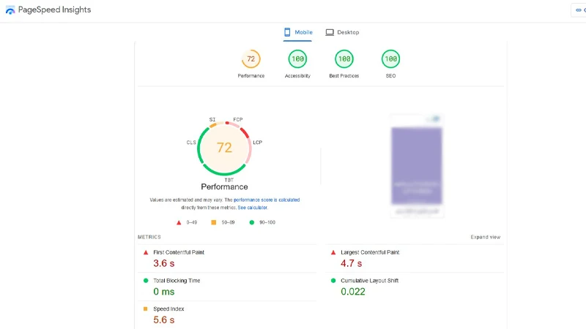The image size is (586, 329).
Task: Select the Best Practices 100 score gauge
Action: 344,59
